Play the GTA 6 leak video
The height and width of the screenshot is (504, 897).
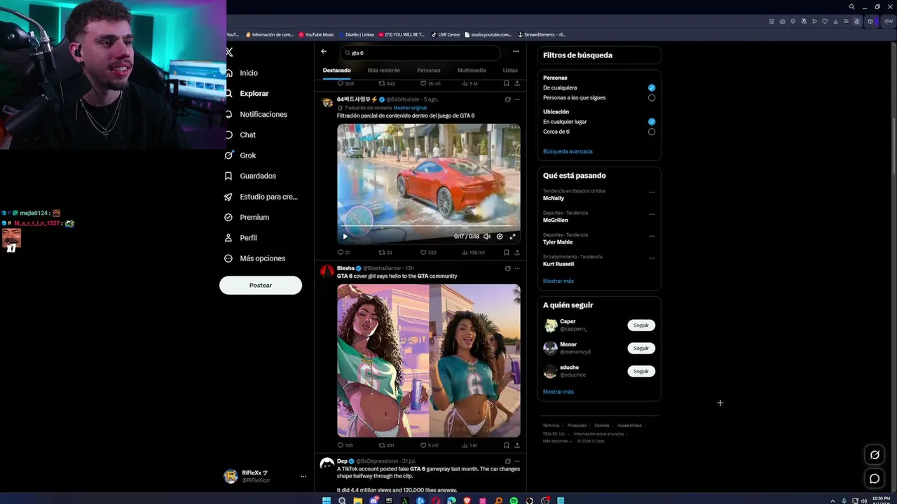click(345, 237)
